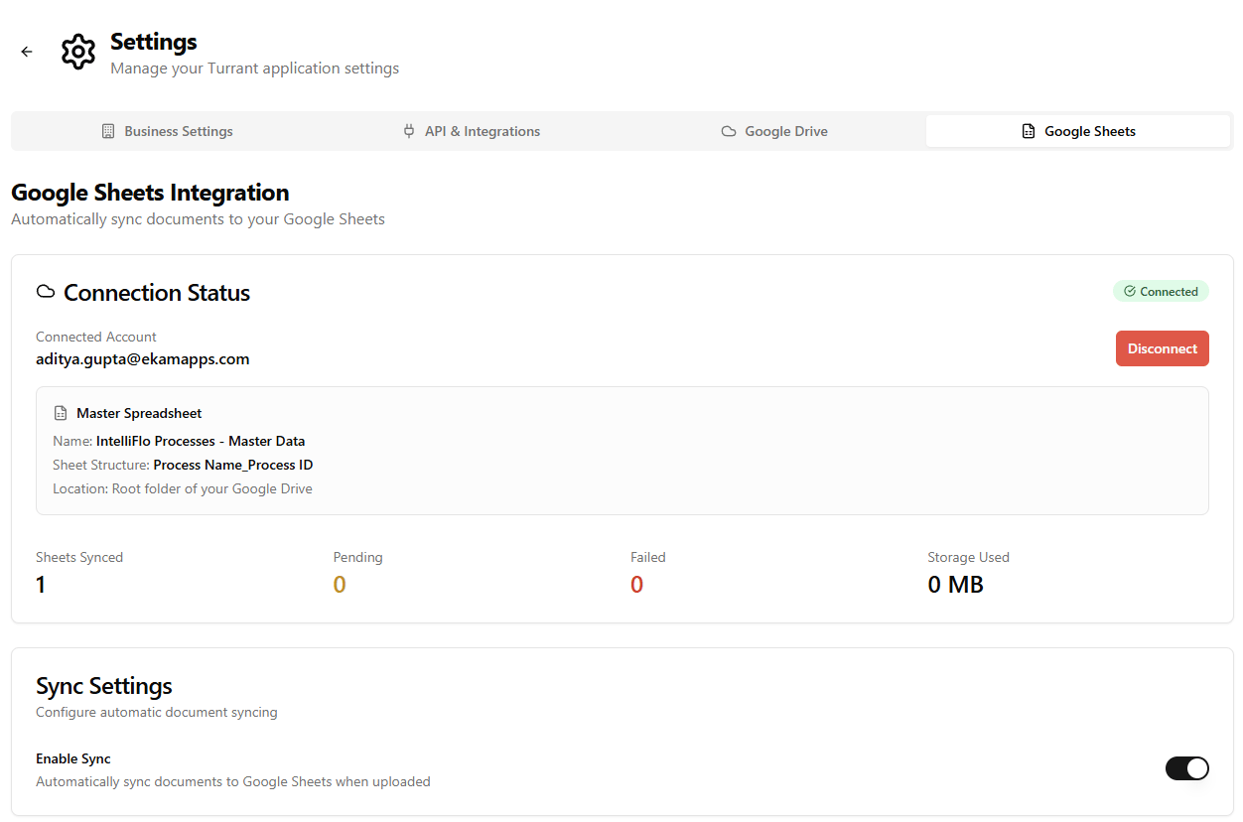Viewport: 1243px width, 822px height.
Task: Click the cloud icon beside Connection Status
Action: (x=45, y=292)
